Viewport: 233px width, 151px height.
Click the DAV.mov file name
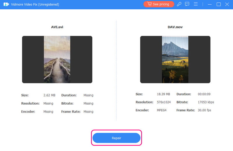pyautogui.click(x=175, y=27)
